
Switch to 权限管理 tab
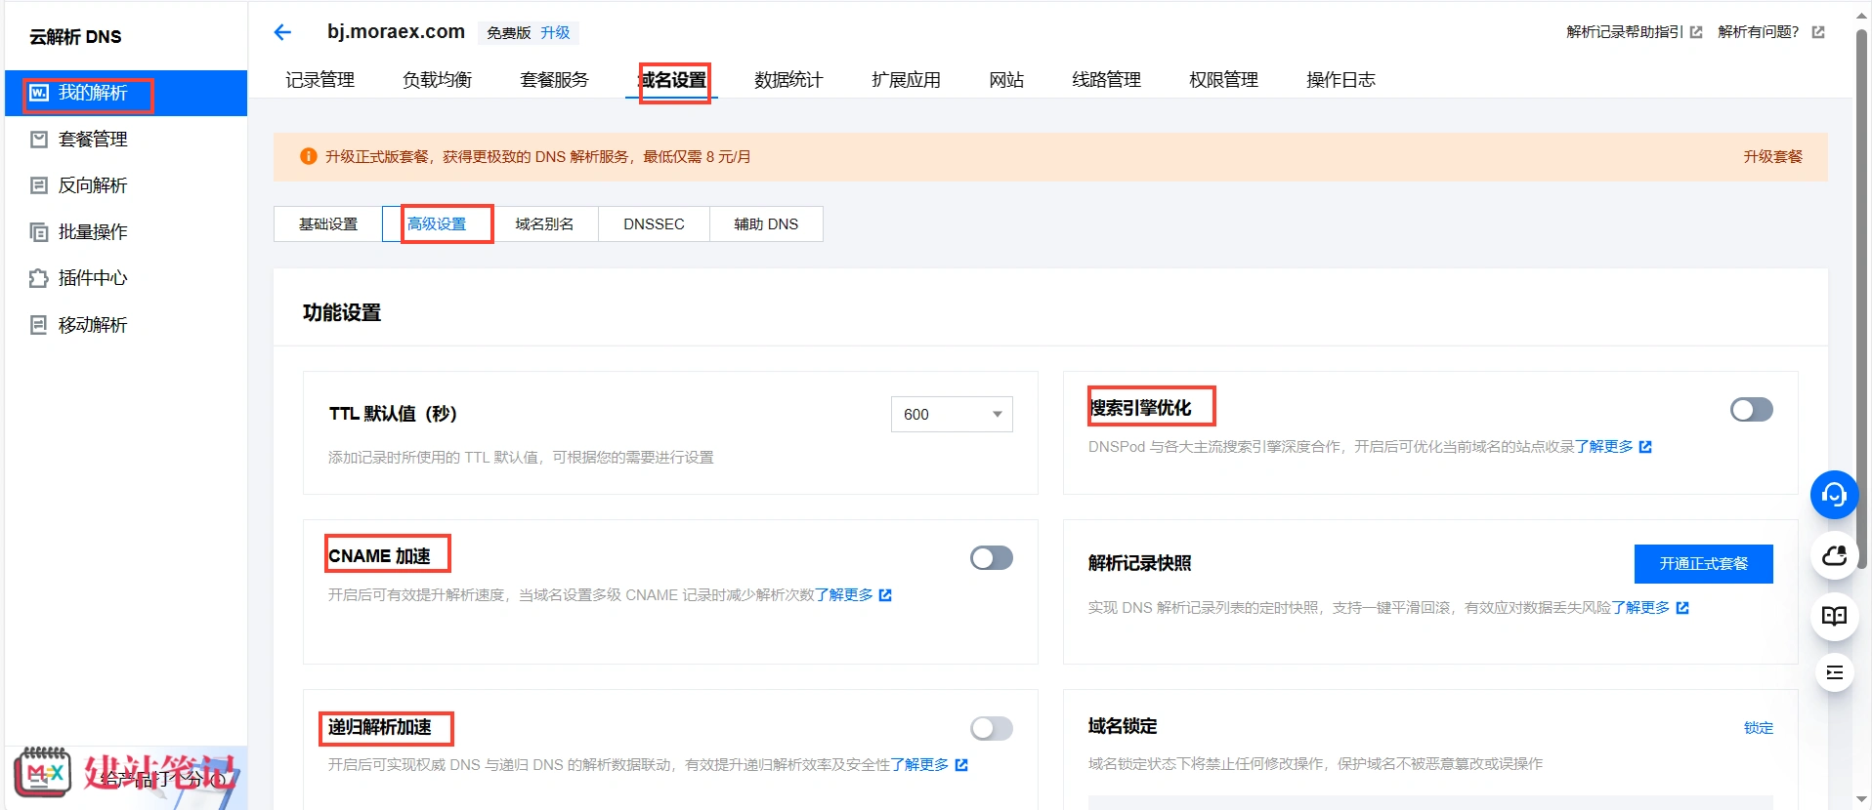1223,80
